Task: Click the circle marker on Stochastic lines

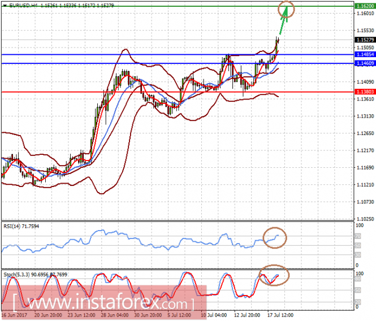Action: click(274, 276)
